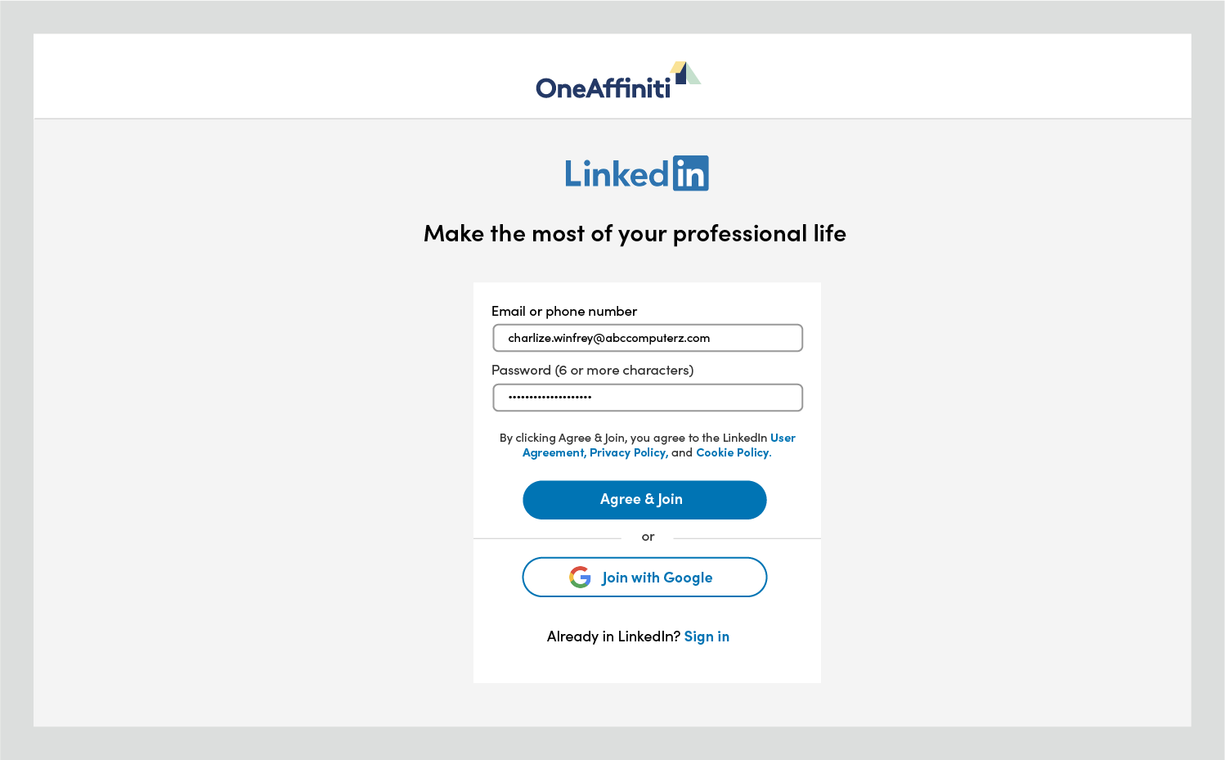1225x760 pixels.
Task: Click the "or" divider text
Action: click(x=648, y=537)
